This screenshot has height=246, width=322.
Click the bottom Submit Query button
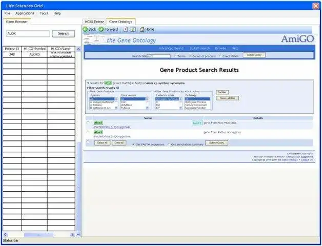(216, 142)
